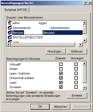Image resolution: width=93 pixels, height=112 pixels.
Task: Click the Hinzufügen... button
Action: click(55, 51)
